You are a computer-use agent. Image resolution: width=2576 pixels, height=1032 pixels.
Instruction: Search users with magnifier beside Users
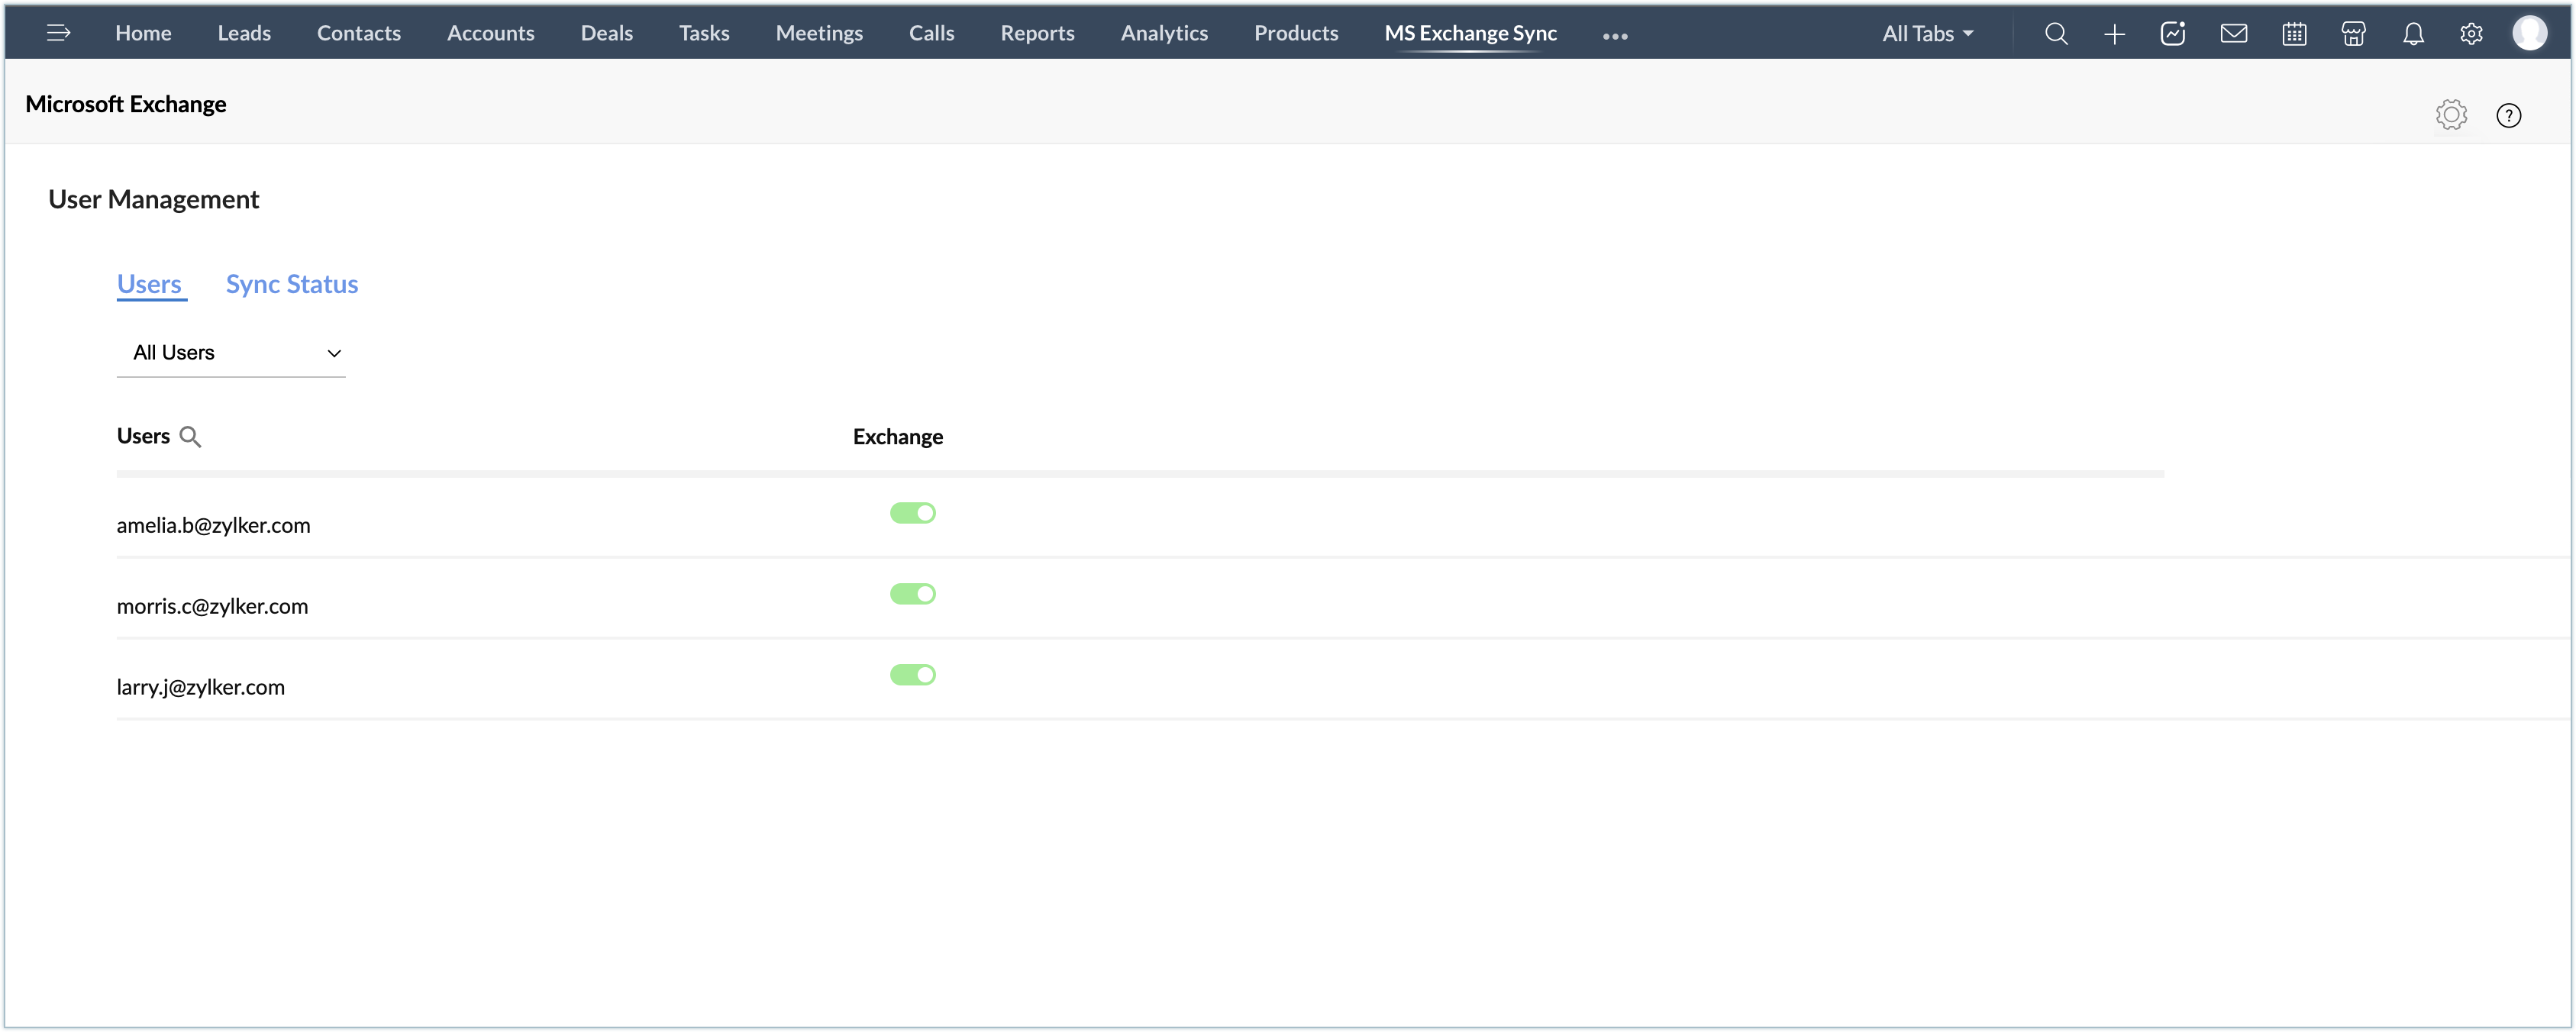(x=190, y=437)
